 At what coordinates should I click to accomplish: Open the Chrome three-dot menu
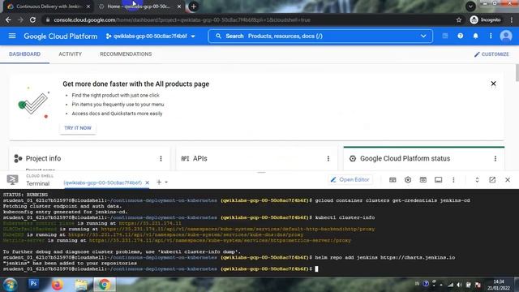512,19
